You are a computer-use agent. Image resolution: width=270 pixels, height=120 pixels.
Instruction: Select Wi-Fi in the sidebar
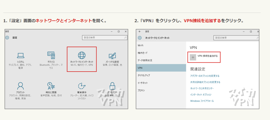pos(161,45)
